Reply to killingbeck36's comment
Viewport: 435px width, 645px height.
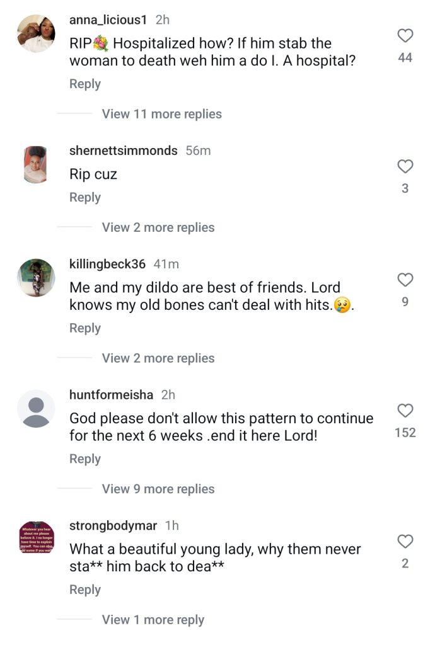pyautogui.click(x=84, y=328)
